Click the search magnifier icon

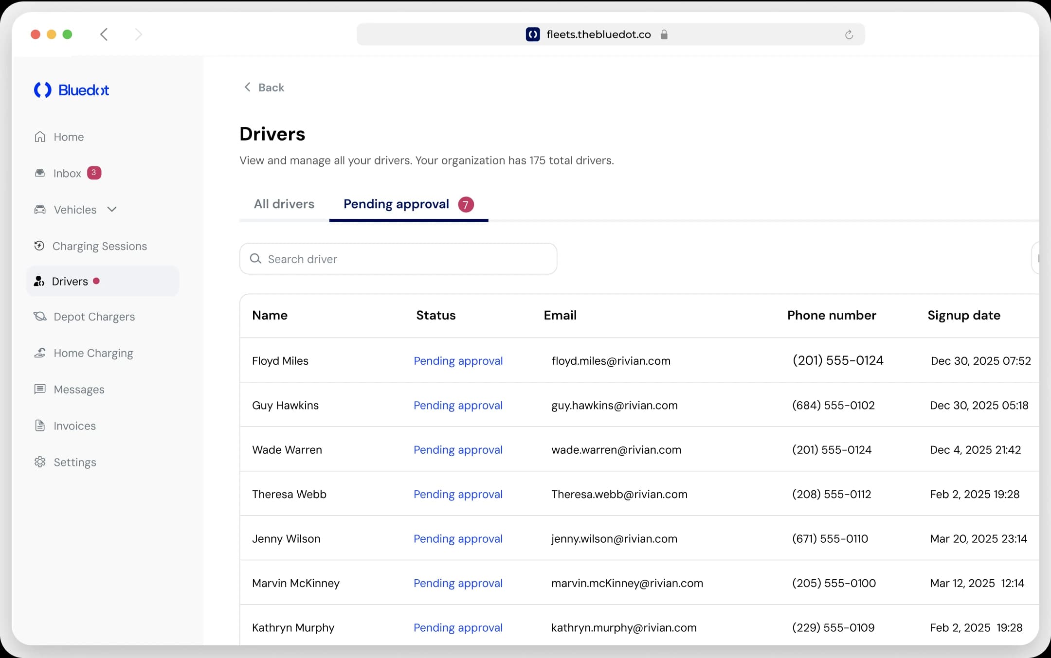[x=255, y=259]
